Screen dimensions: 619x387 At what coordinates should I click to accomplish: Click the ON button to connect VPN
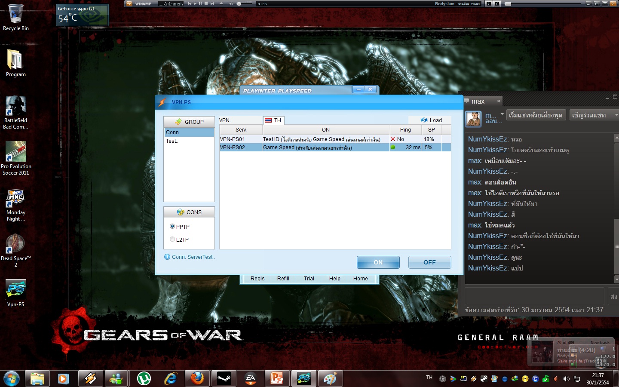click(x=378, y=262)
